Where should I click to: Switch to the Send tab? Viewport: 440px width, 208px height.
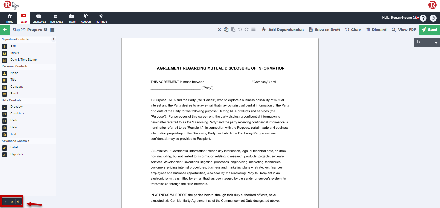point(24,18)
